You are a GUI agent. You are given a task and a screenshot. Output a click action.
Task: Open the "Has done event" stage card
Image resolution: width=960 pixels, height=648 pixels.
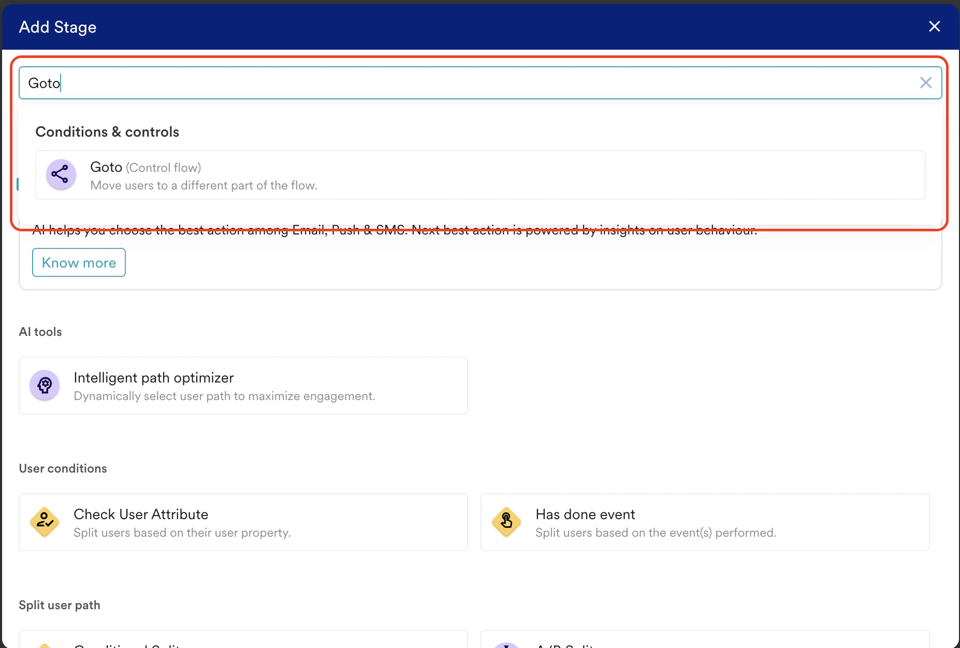(x=704, y=522)
